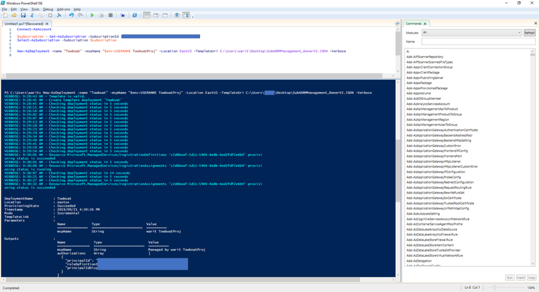Open a script with the folder icon
The width and height of the screenshot is (539, 292).
(14, 15)
